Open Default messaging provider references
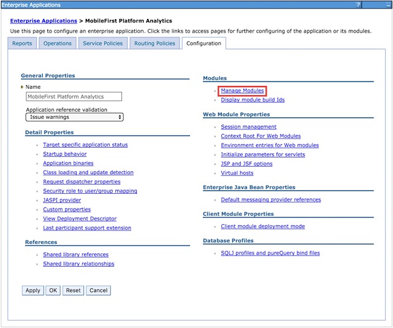Image resolution: width=393 pixels, height=328 pixels. [271, 200]
